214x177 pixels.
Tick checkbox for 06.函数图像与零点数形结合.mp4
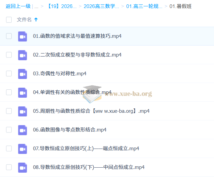(9, 130)
